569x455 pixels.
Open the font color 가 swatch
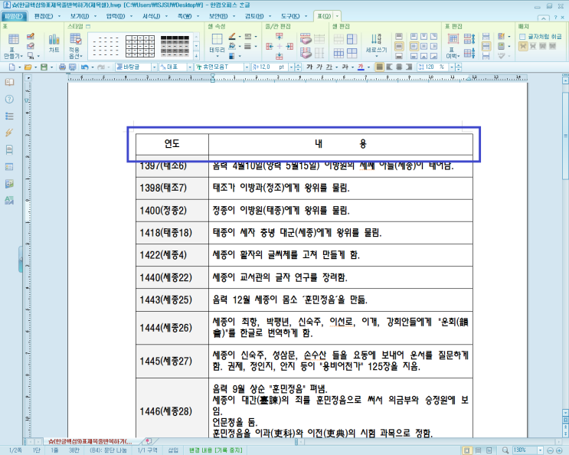[361, 67]
